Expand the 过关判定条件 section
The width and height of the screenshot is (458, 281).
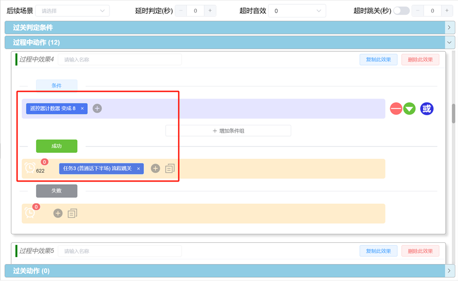[x=450, y=27]
